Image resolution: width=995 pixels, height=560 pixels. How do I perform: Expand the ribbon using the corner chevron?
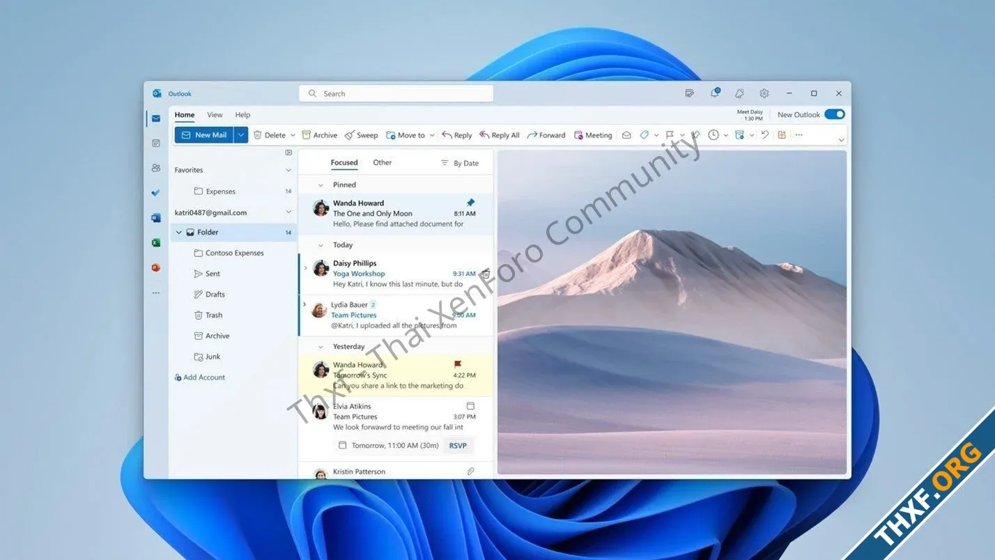pyautogui.click(x=842, y=140)
